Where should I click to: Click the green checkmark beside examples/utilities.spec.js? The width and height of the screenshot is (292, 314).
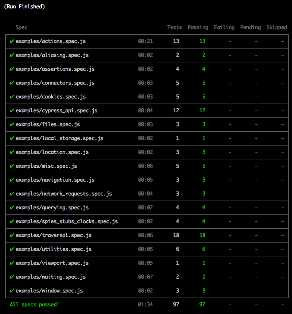click(x=12, y=249)
